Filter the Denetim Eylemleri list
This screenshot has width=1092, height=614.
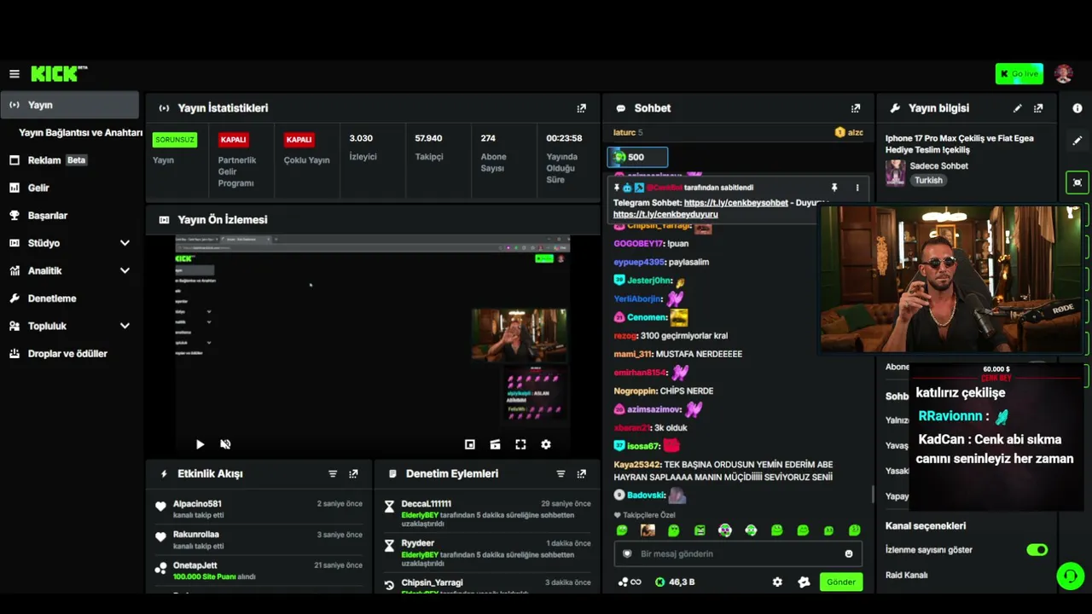click(x=561, y=473)
